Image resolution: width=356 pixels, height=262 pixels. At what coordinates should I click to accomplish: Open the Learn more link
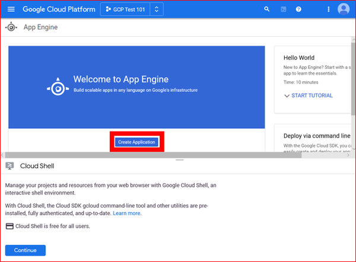[x=126, y=213]
